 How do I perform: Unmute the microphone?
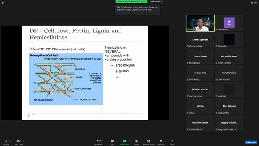(x=6, y=142)
